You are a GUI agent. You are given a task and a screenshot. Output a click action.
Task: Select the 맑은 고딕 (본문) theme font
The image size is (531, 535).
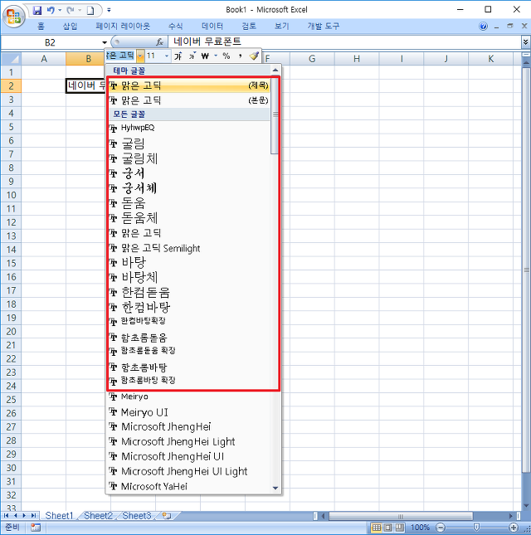189,100
